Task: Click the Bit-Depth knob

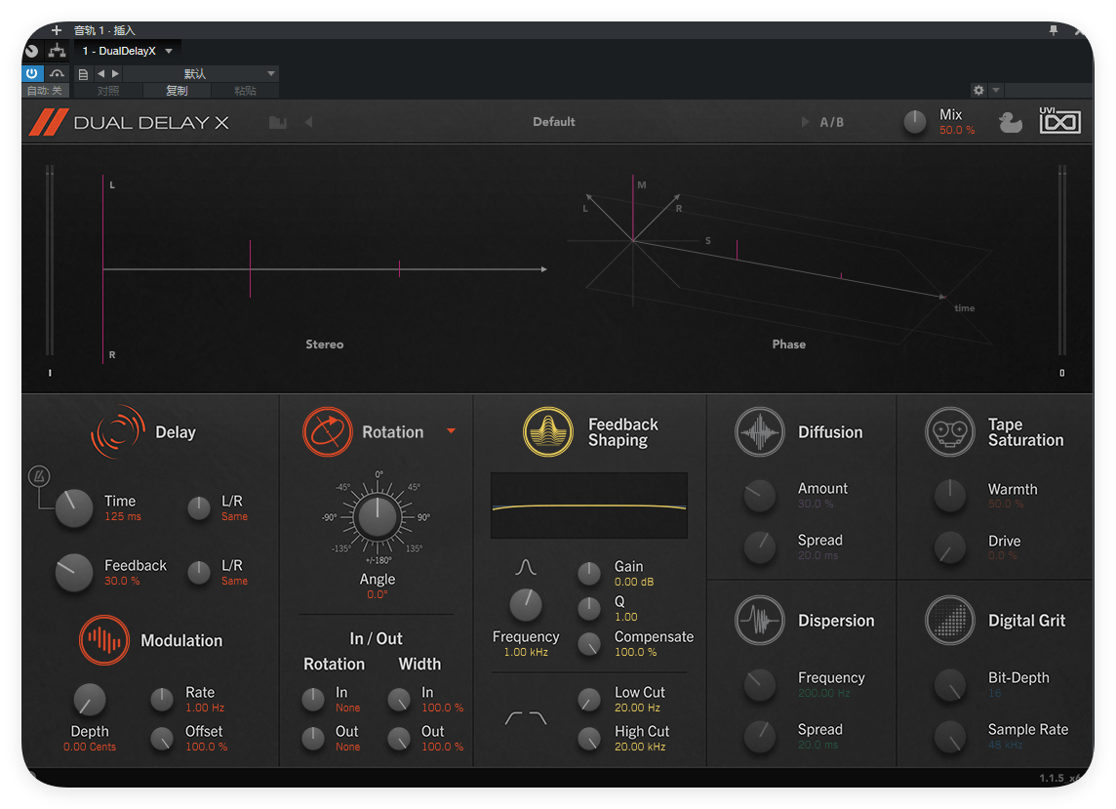Action: pos(949,685)
